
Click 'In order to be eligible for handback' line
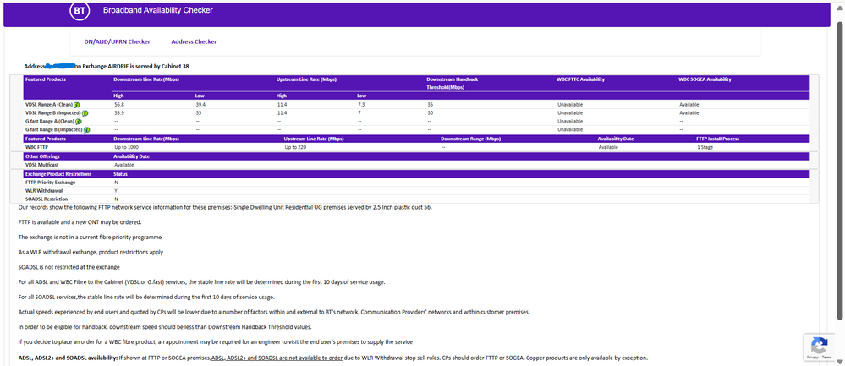[166, 327]
